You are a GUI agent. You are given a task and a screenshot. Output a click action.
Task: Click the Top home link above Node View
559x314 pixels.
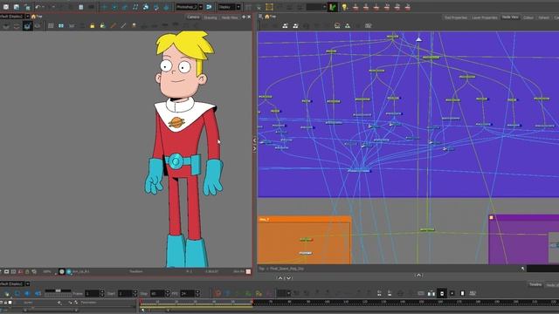pos(270,17)
